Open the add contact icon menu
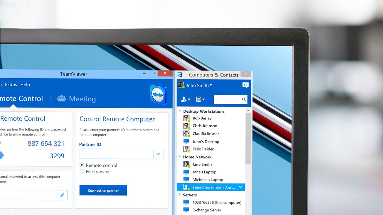Screen dimensions: 383x215 click(186, 99)
